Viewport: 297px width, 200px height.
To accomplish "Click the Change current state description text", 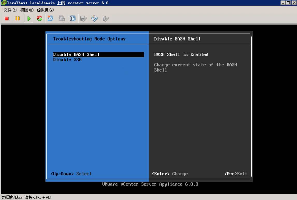I will pyautogui.click(x=195, y=67).
